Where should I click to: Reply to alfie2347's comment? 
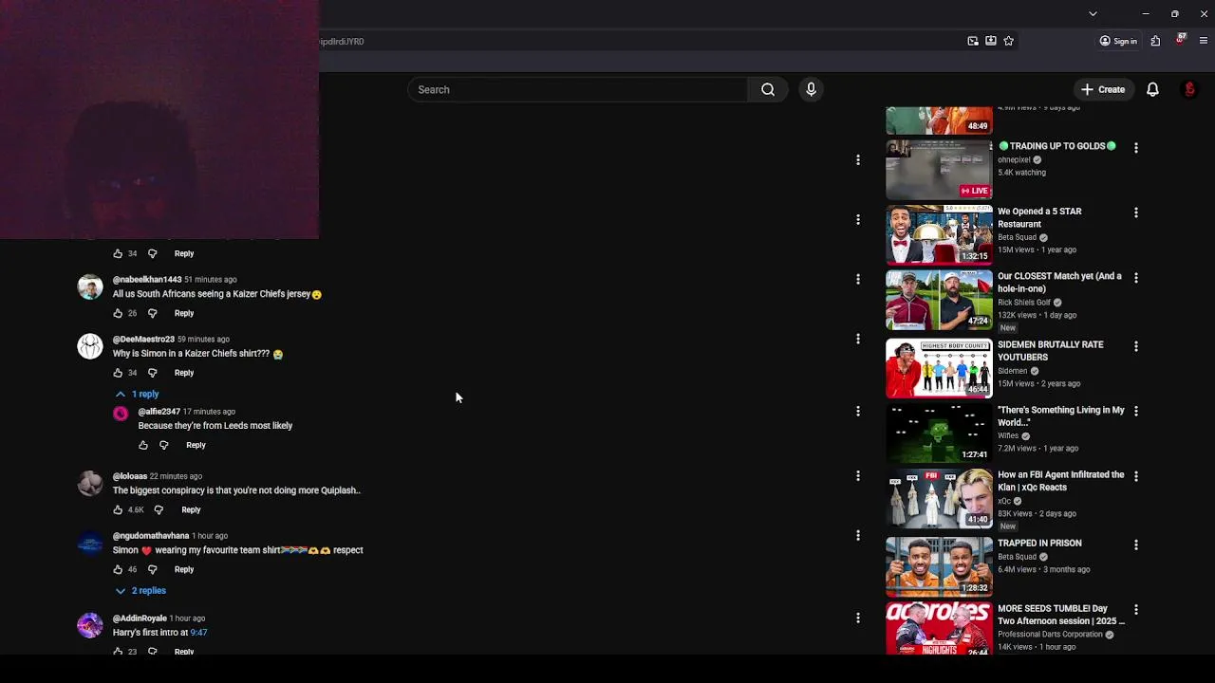196,445
